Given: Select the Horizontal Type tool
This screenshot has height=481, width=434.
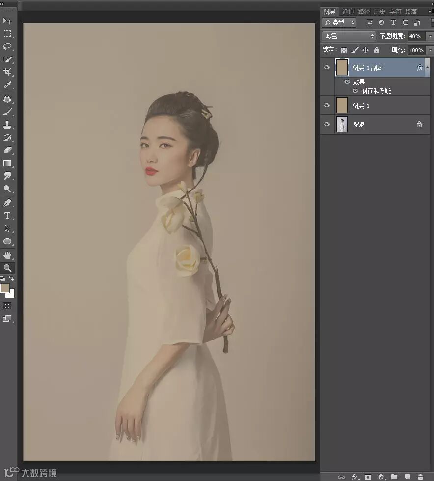Looking at the screenshot, I should [7, 216].
